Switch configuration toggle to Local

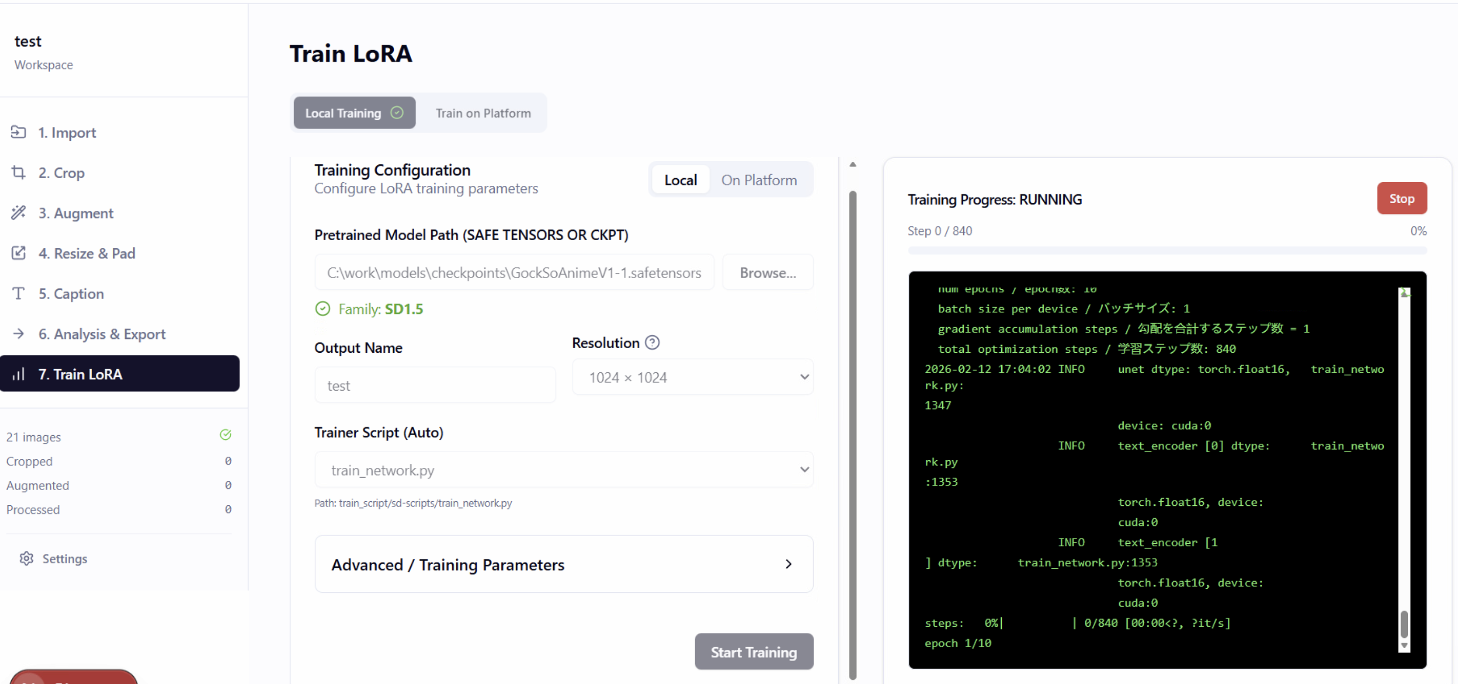click(x=680, y=180)
